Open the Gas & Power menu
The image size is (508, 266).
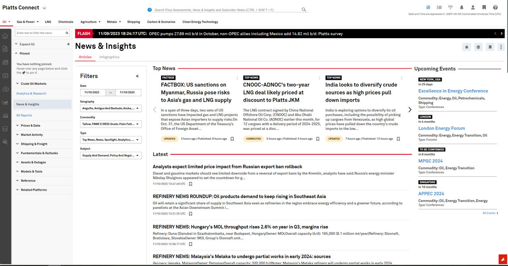(27, 22)
